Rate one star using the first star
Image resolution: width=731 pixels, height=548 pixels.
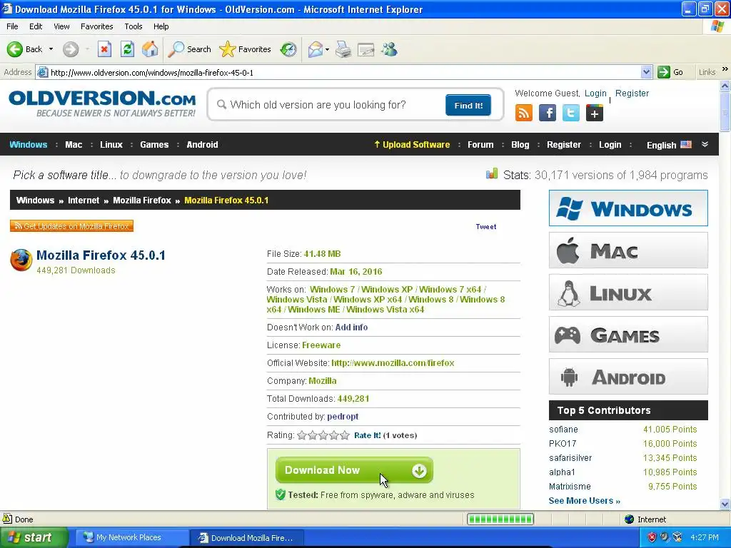click(x=302, y=435)
